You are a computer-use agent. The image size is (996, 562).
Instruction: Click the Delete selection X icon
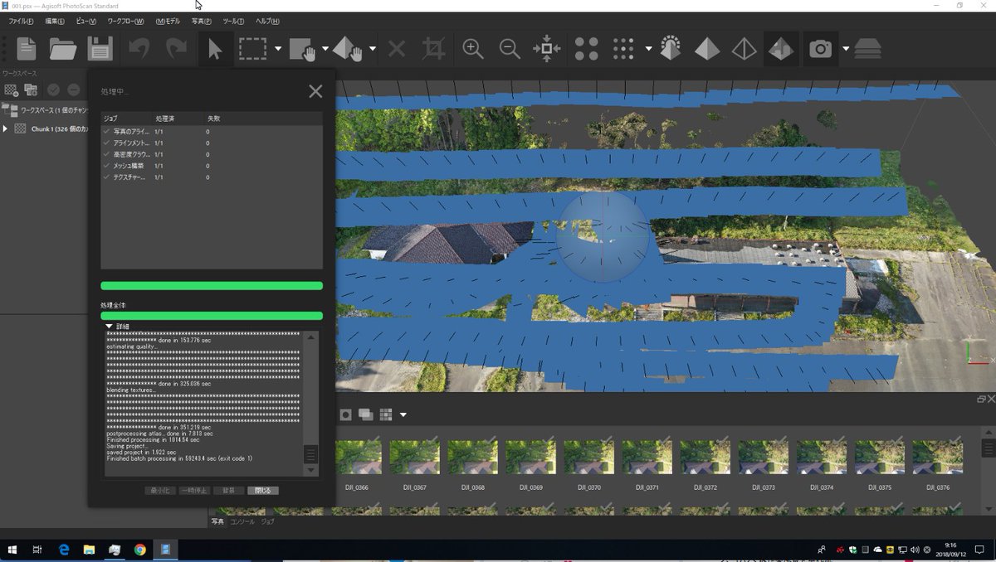[397, 49]
